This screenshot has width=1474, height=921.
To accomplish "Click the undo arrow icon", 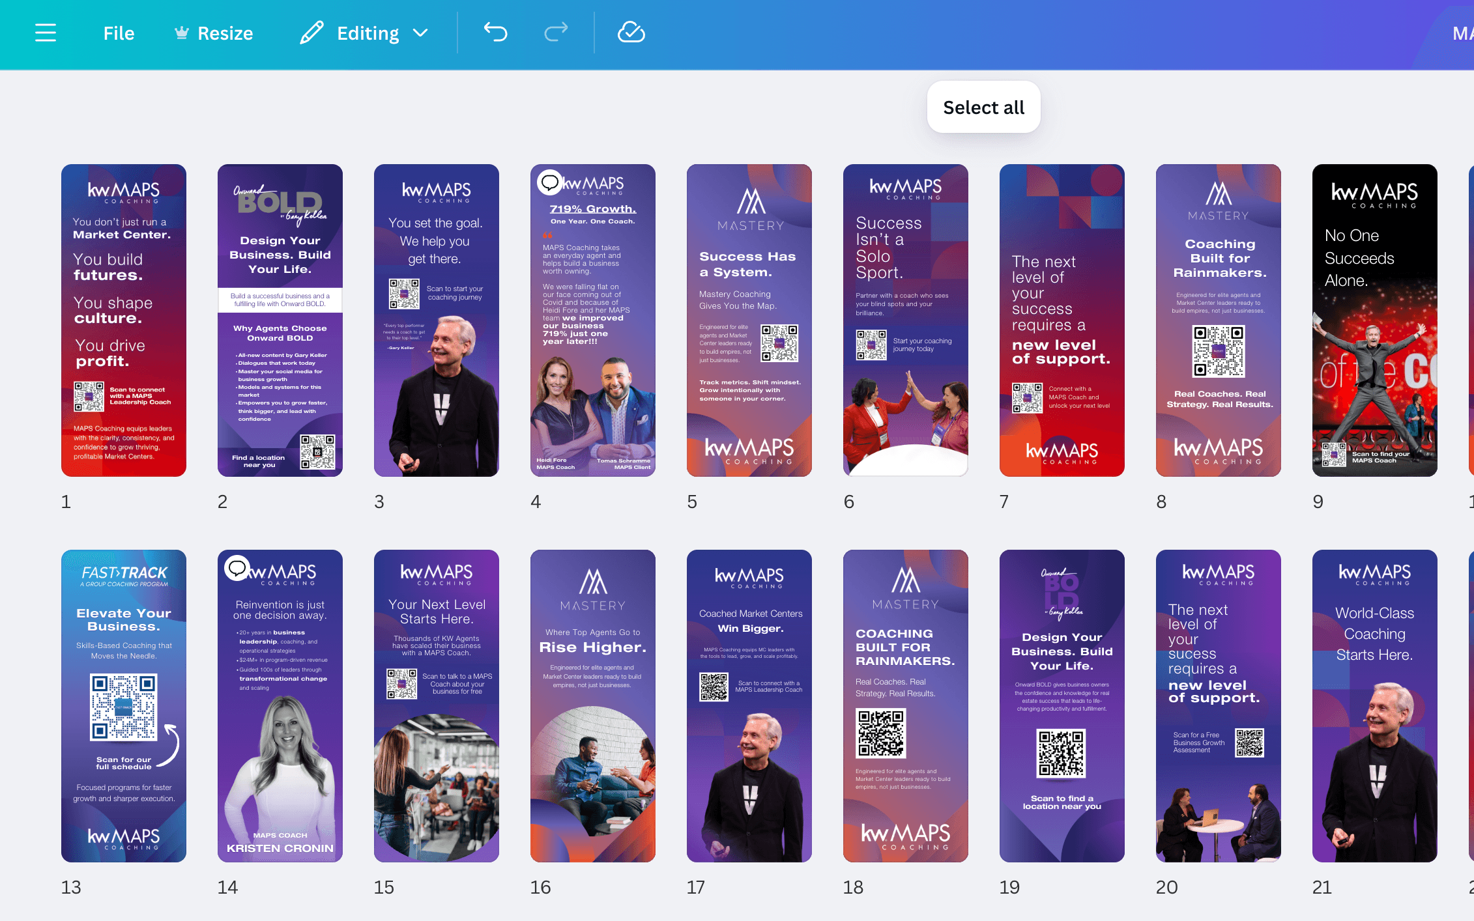I will pyautogui.click(x=495, y=32).
